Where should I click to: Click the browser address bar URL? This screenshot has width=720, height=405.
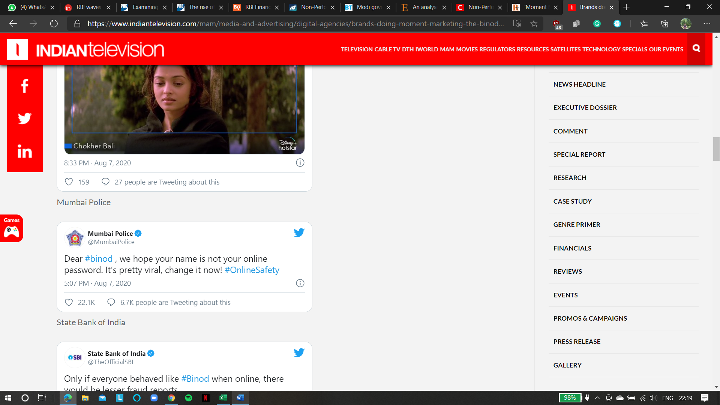295,24
